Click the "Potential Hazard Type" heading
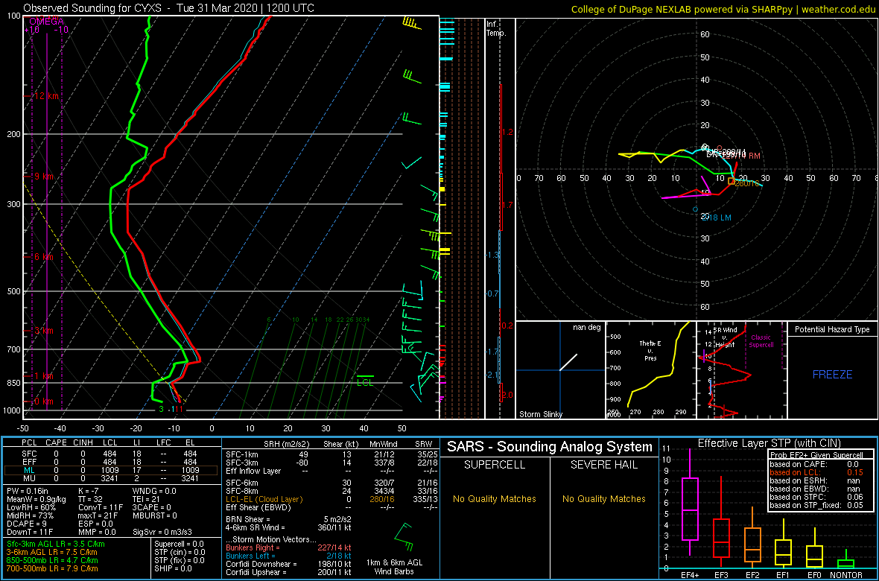 pos(832,330)
